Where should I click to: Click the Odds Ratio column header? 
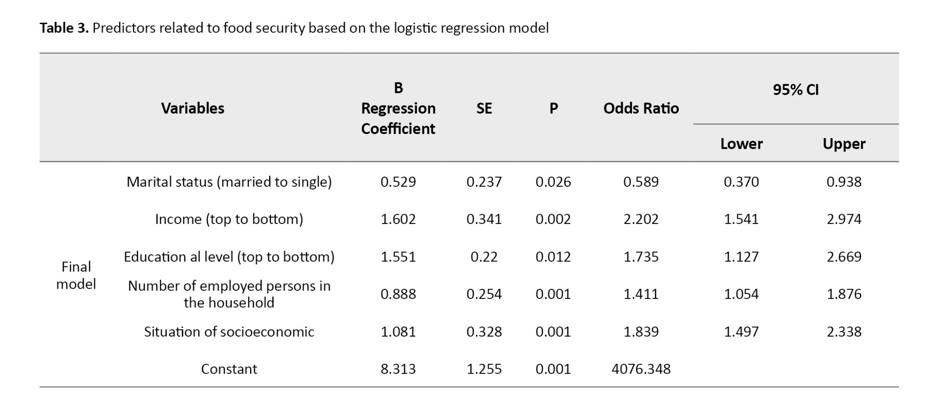click(641, 108)
